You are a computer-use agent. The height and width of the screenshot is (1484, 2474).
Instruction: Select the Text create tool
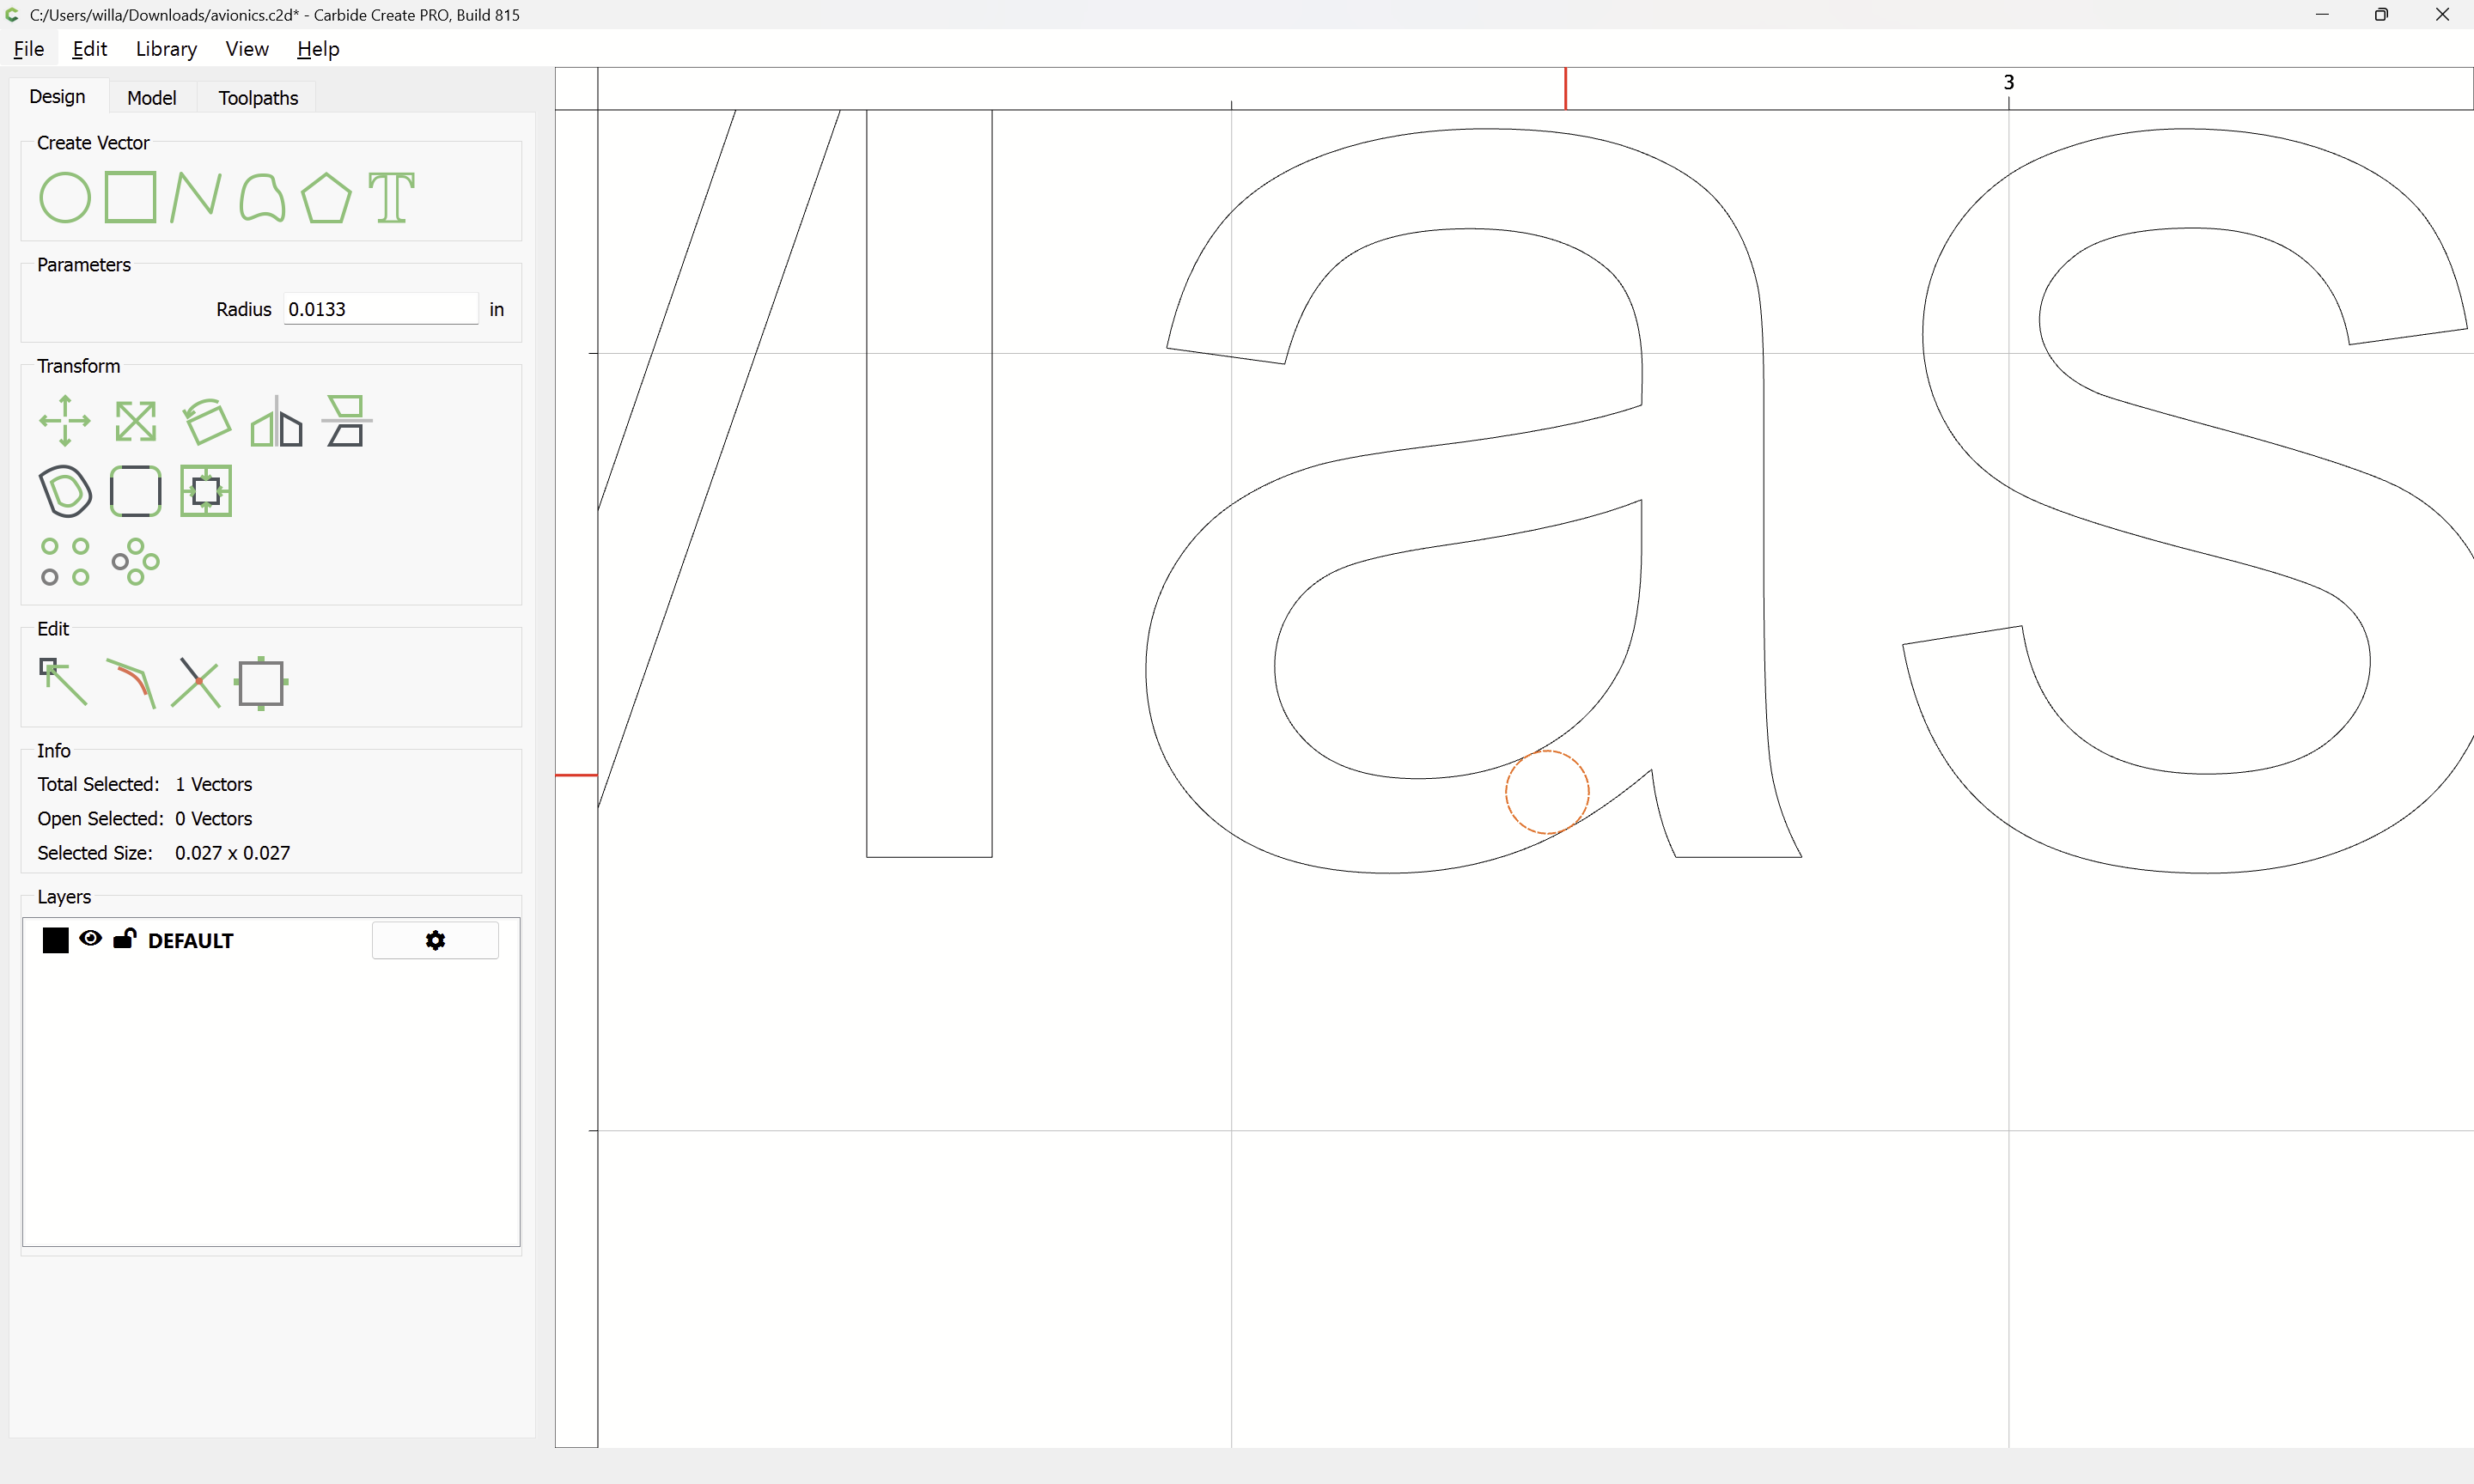point(392,197)
